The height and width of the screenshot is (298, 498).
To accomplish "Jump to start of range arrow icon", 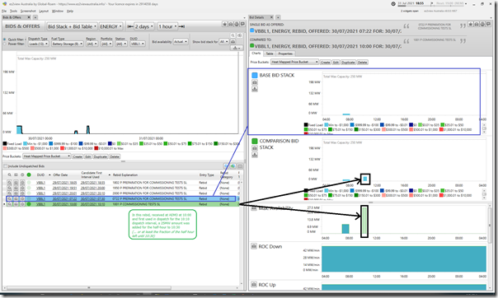I will click(x=130, y=26).
